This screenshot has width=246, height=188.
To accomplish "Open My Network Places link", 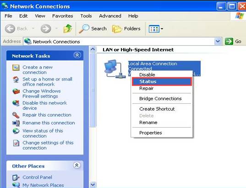I will coord(43,185).
